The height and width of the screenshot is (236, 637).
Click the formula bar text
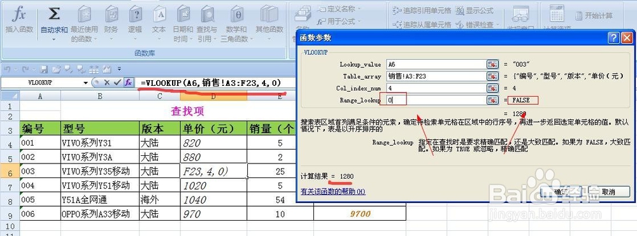210,83
